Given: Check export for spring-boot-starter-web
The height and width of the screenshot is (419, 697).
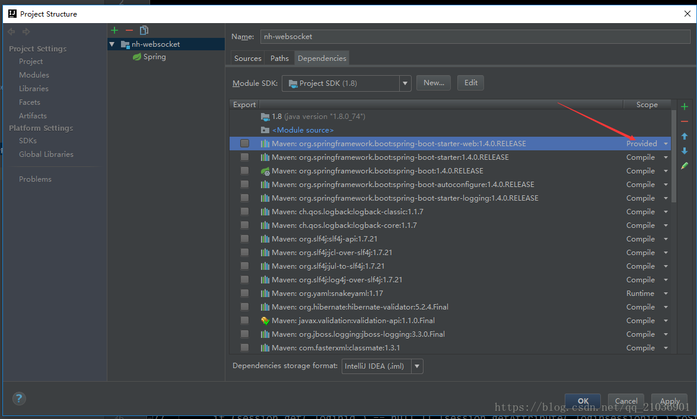Looking at the screenshot, I should coord(244,143).
